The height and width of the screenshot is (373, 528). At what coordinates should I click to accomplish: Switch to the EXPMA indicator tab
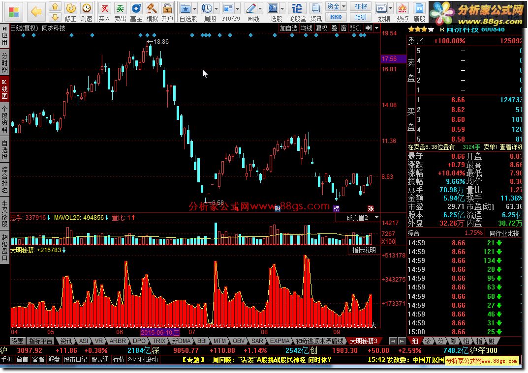(x=280, y=341)
